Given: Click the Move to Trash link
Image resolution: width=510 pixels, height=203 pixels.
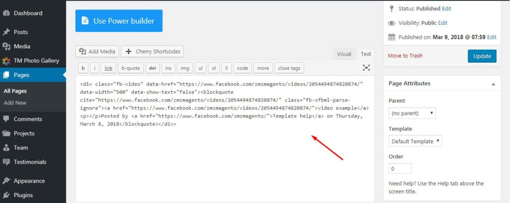Looking at the screenshot, I should (x=405, y=56).
